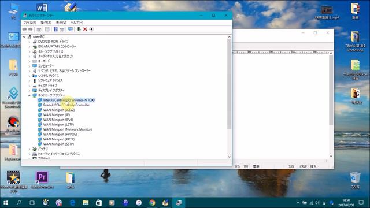Screen dimensions: 370x208
Task: Select WAN Miniport (Network Monitor)
Action: pos(68,129)
